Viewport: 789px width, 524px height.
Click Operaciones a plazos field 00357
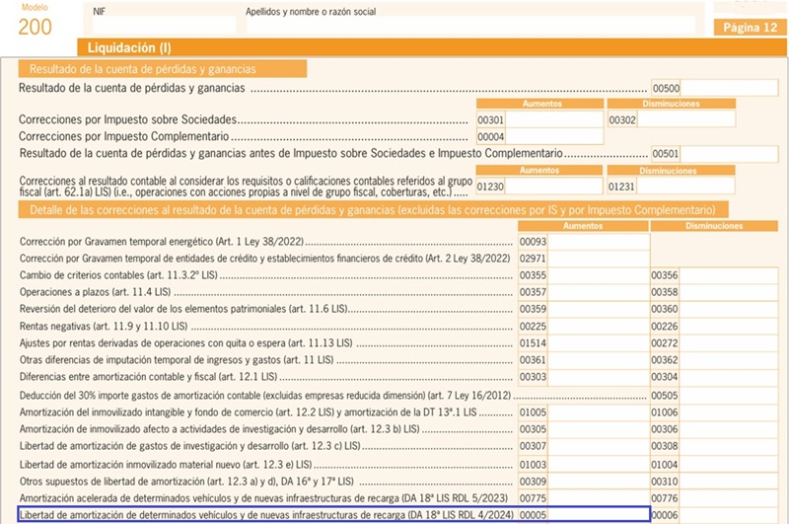[599, 292]
